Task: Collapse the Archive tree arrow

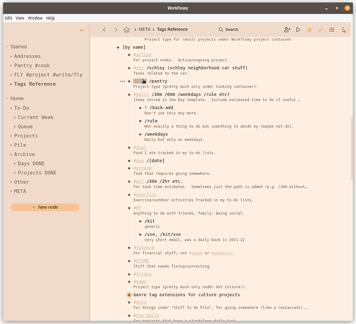Action: point(11,154)
